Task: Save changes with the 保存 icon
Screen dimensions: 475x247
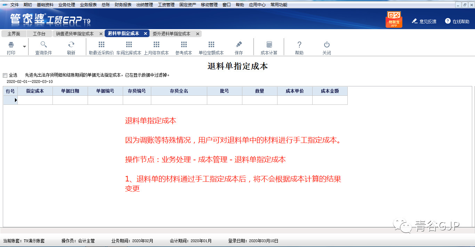Action: [239, 47]
